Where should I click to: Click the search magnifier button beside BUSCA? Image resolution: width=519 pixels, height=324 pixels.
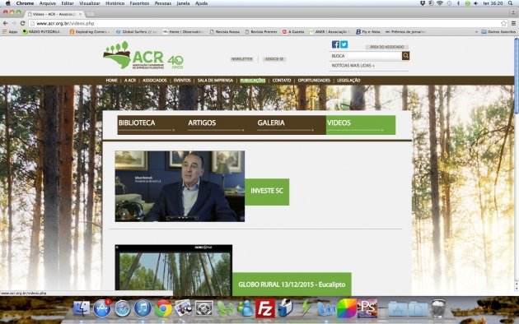point(405,56)
